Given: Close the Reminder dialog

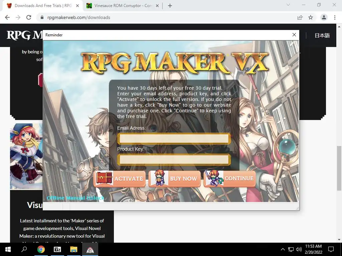Looking at the screenshot, I should point(294,35).
